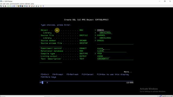Image resolution: width=173 pixels, height=97 pixels.
Task: Open the View menu
Action: click(x=8, y=4)
